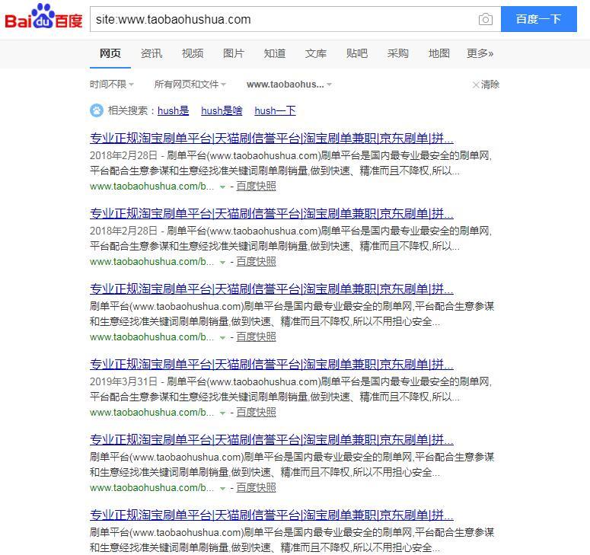Open the third result title link

(x=272, y=289)
